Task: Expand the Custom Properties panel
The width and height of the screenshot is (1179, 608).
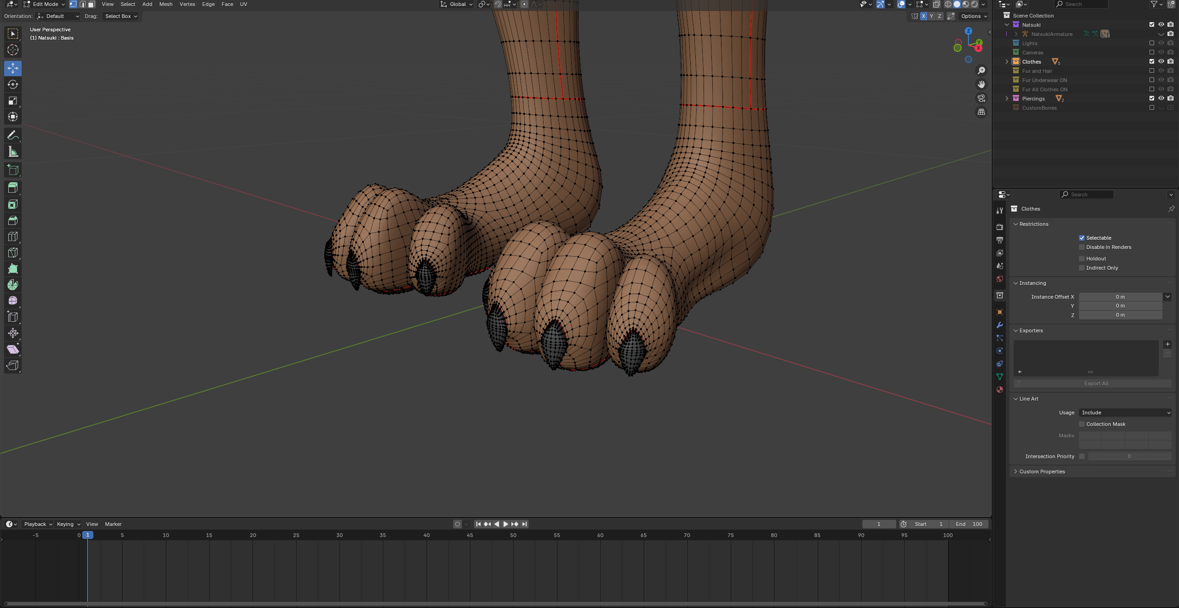Action: point(1042,472)
